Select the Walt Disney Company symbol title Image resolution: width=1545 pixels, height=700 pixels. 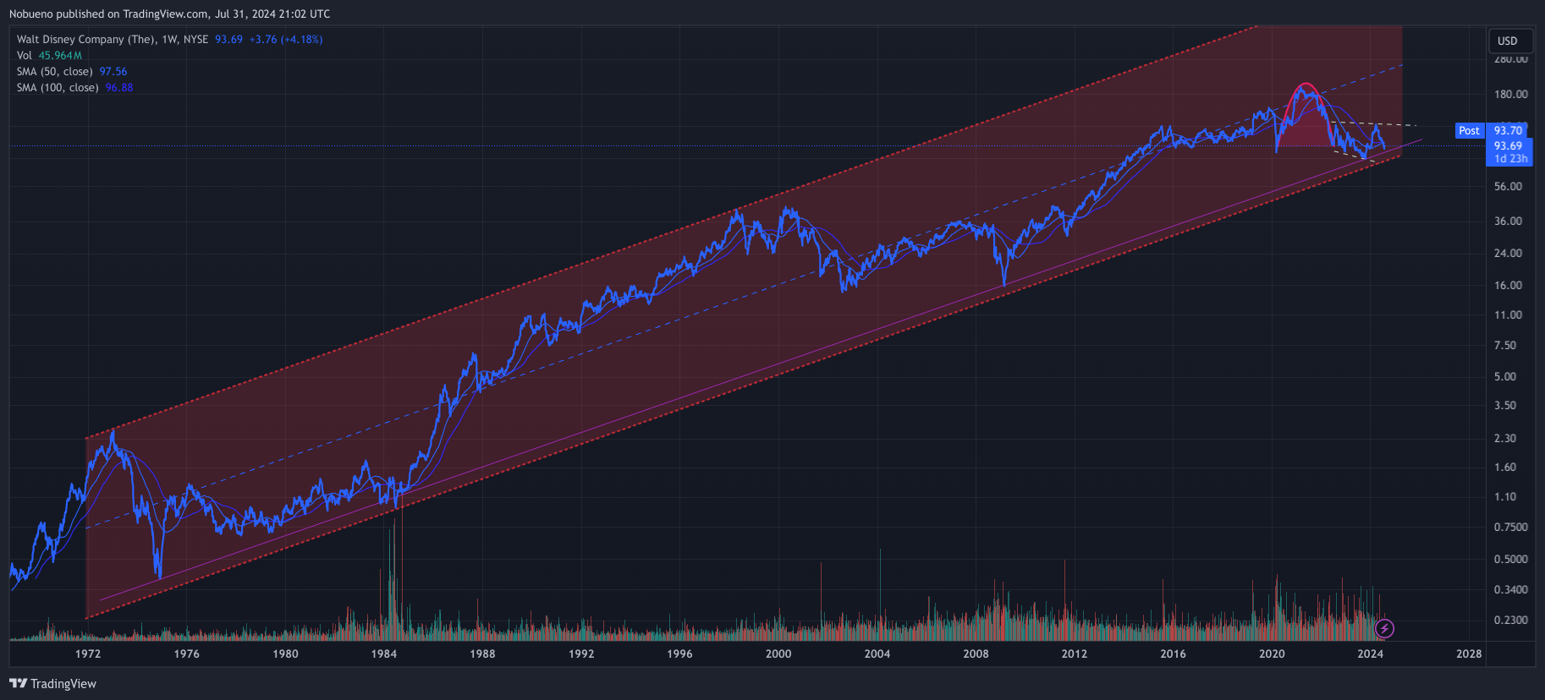point(113,39)
